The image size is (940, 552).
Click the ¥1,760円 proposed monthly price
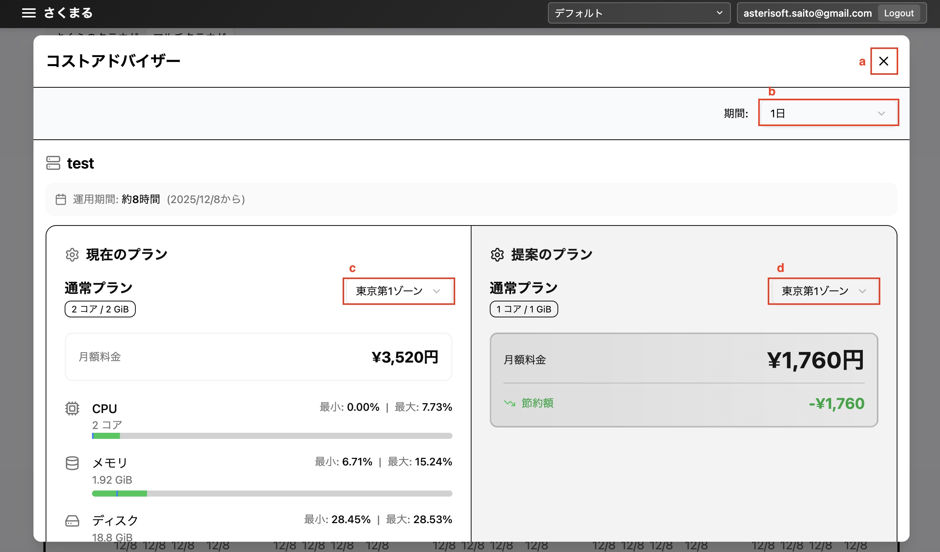816,360
